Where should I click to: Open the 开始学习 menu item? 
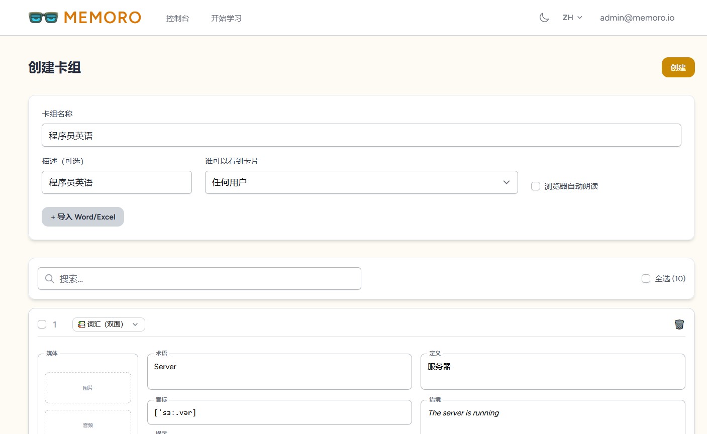pos(226,18)
